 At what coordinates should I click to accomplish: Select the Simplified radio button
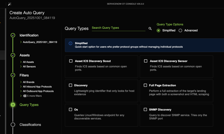click(x=158, y=30)
